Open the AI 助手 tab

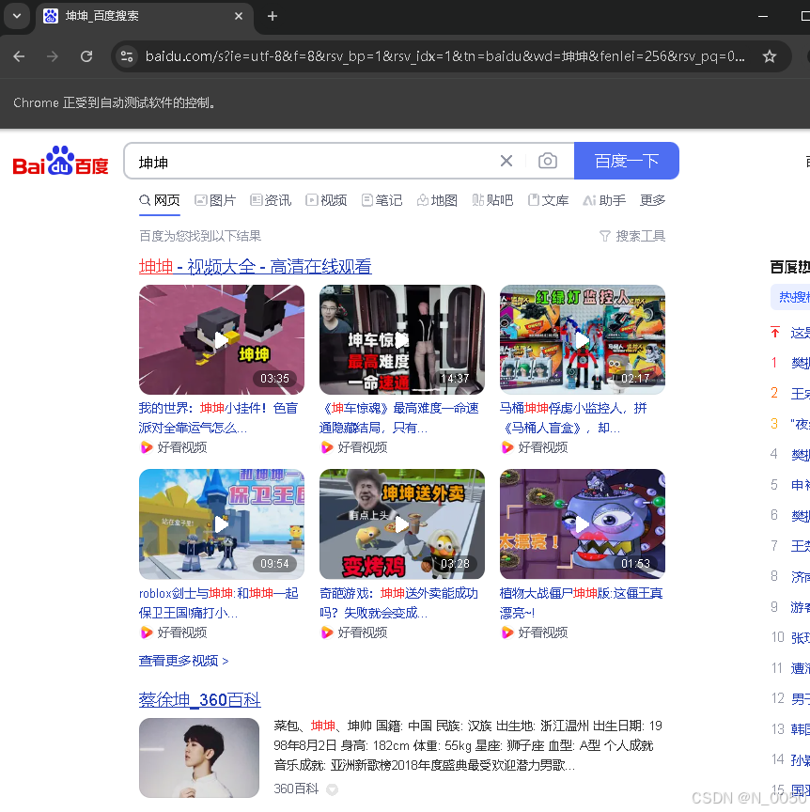[604, 200]
